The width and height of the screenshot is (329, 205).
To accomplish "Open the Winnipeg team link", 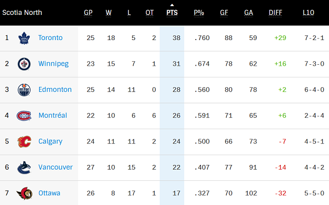I will 53,64.
